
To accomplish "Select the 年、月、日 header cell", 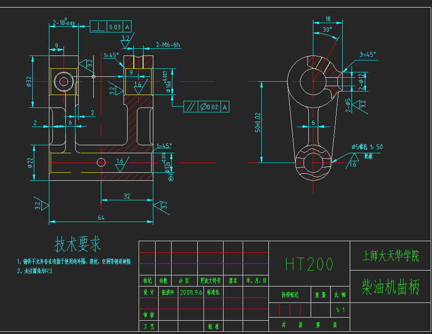I will [x=256, y=281].
